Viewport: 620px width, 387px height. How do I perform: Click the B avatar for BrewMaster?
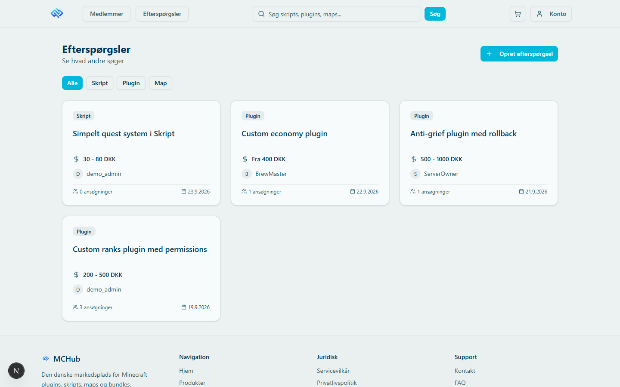(247, 174)
